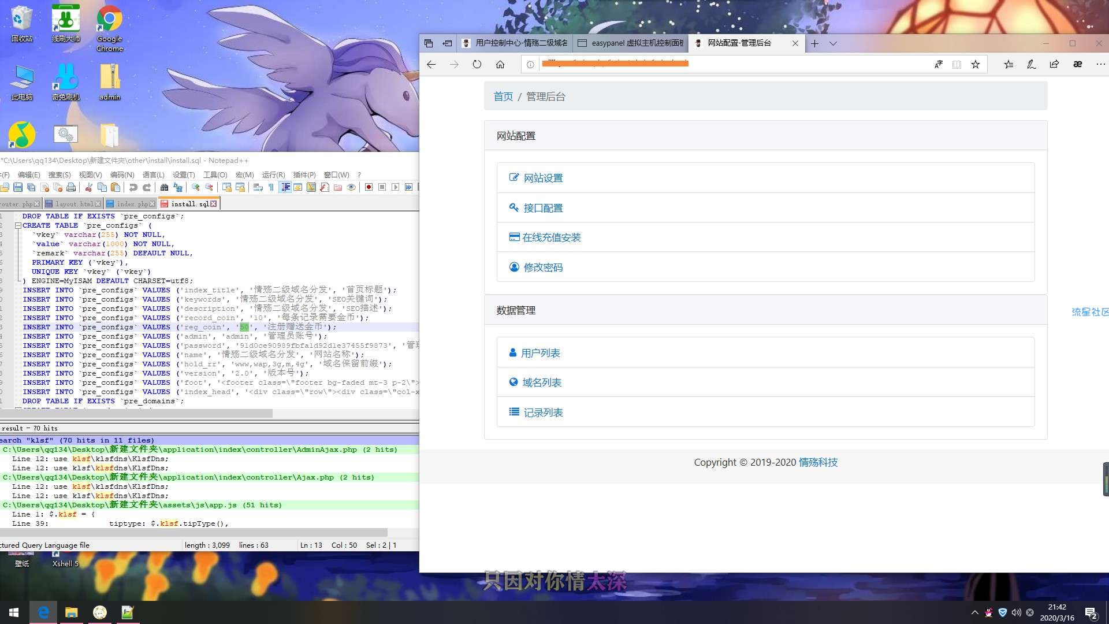Switch to the 用户控制中心 browser tab

click(x=515, y=43)
